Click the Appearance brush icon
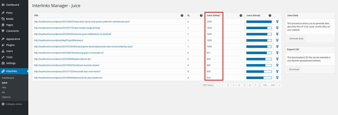 (x=3, y=39)
